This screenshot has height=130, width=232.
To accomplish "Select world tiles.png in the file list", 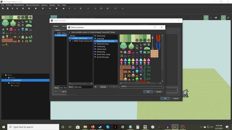I will 103,57.
